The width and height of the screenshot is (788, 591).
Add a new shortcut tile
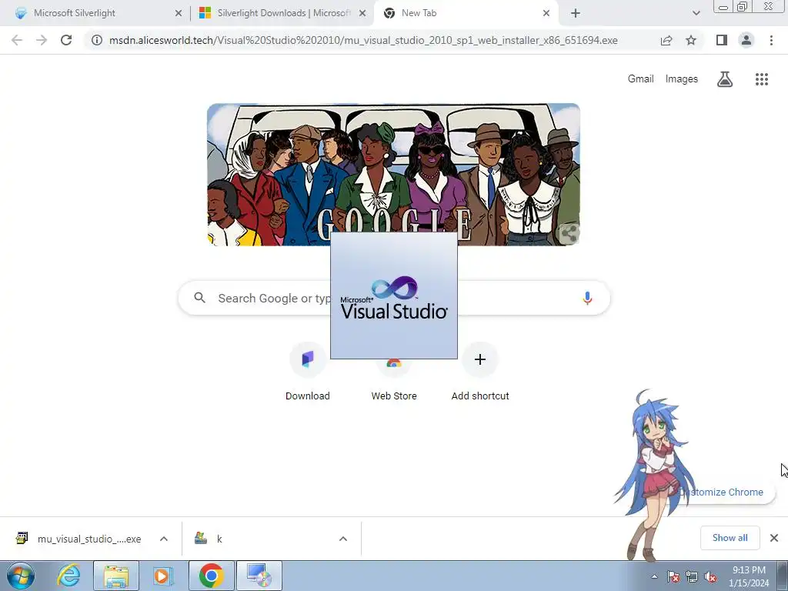tap(480, 372)
